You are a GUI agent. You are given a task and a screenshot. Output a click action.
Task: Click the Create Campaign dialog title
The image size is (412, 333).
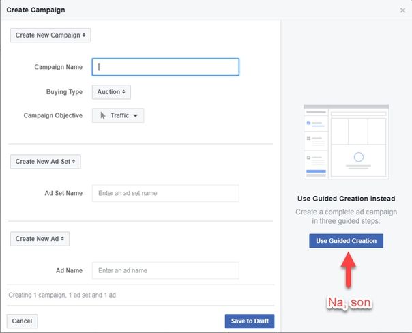click(35, 10)
